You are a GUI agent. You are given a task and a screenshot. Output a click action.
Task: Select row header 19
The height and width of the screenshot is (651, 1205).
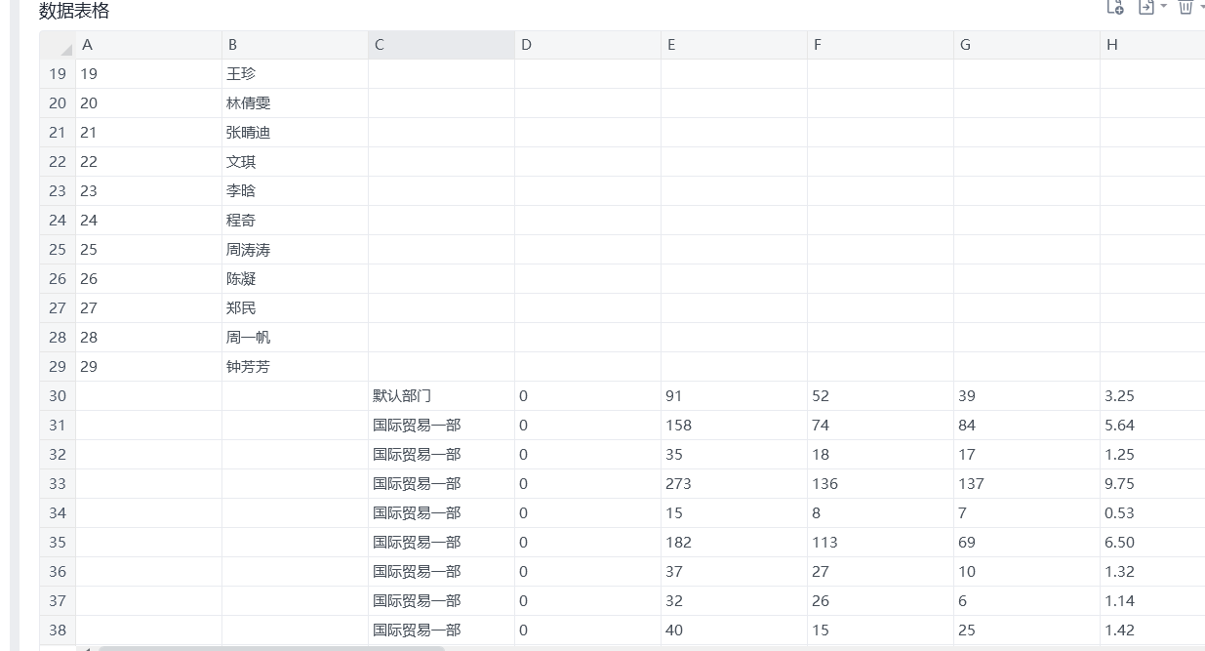point(58,74)
